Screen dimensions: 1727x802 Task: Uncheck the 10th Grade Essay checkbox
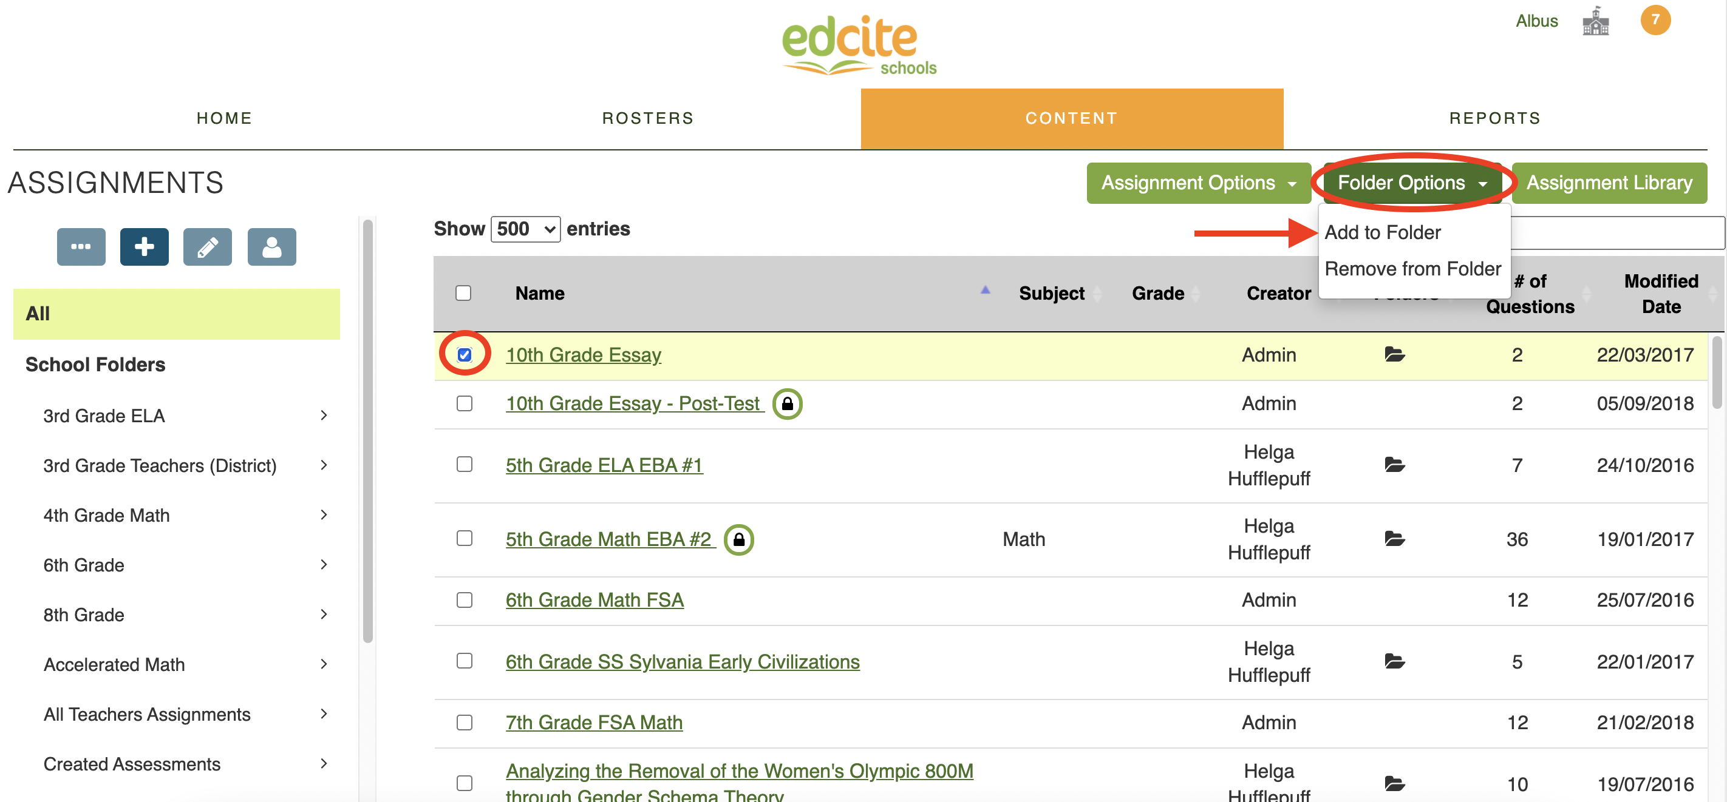pyautogui.click(x=464, y=354)
